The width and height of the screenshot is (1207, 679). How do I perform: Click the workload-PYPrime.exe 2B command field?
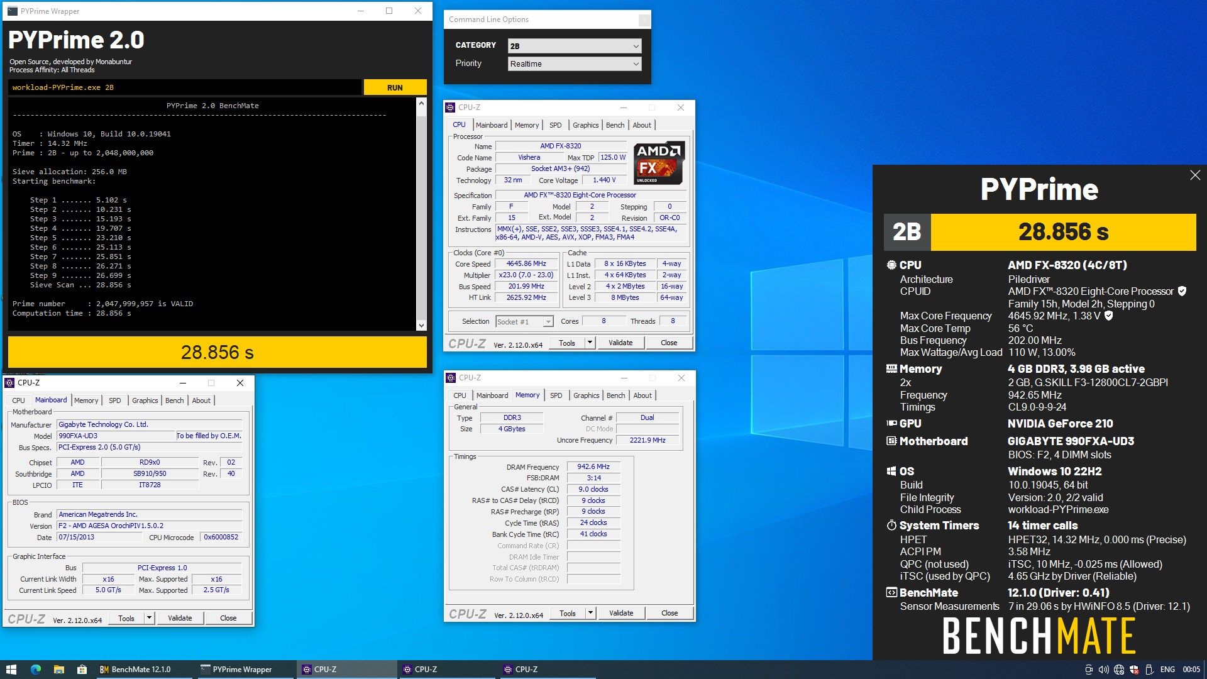click(185, 87)
